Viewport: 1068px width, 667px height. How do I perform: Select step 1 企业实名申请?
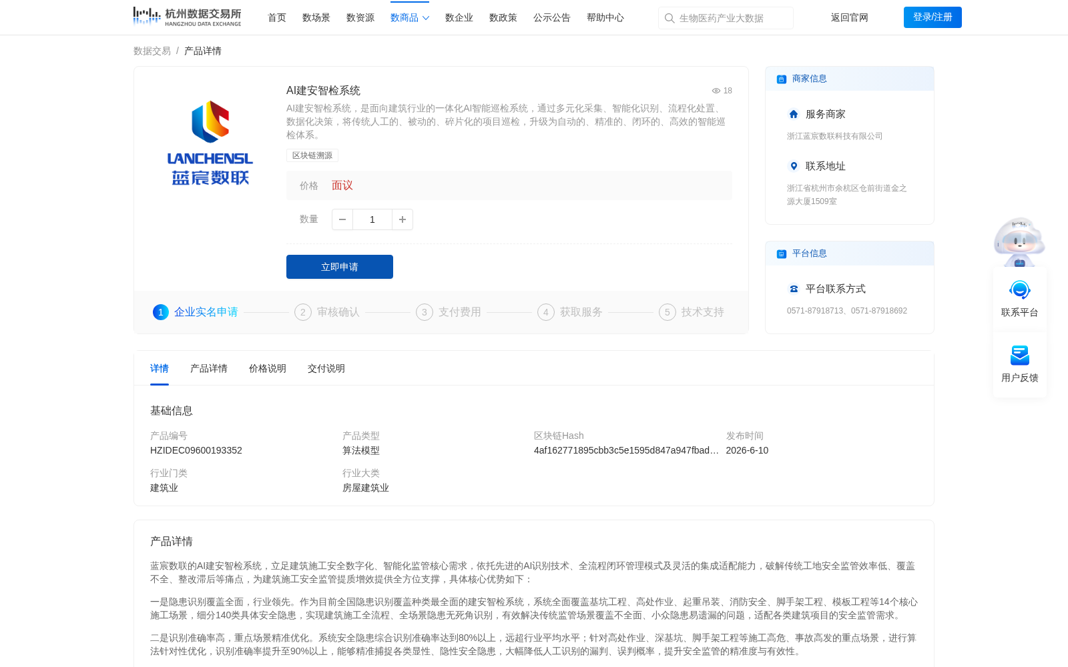pyautogui.click(x=196, y=312)
